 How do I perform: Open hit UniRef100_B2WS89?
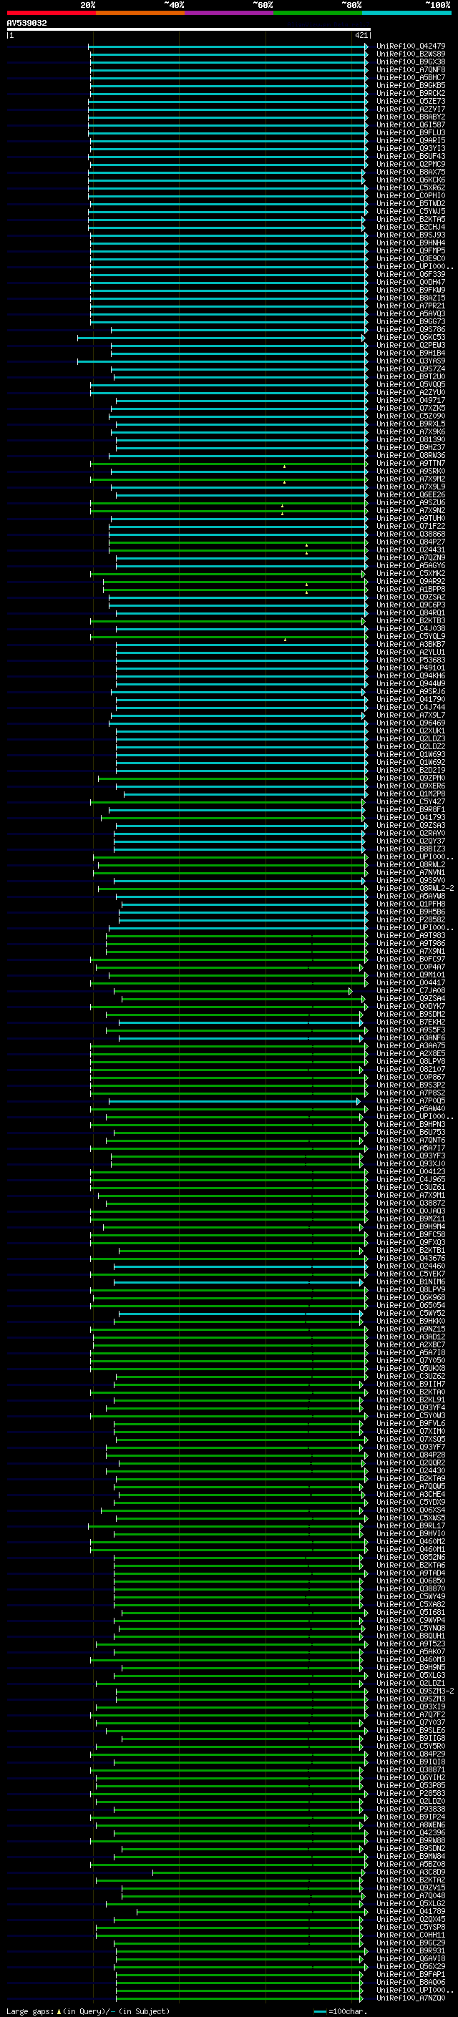[x=411, y=54]
